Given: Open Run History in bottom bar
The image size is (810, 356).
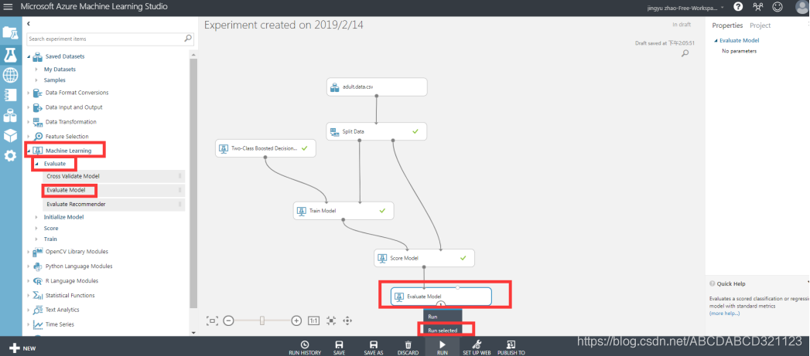Looking at the screenshot, I should [305, 348].
